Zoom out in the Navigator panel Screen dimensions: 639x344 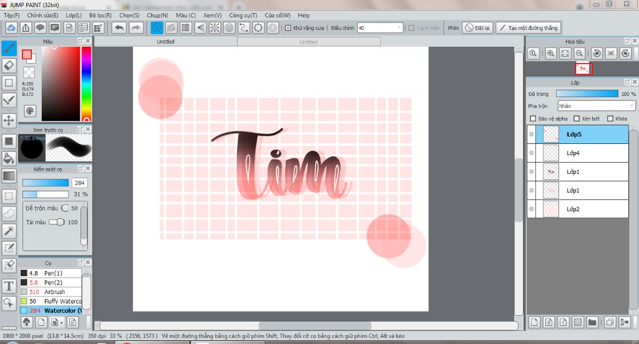[x=579, y=54]
